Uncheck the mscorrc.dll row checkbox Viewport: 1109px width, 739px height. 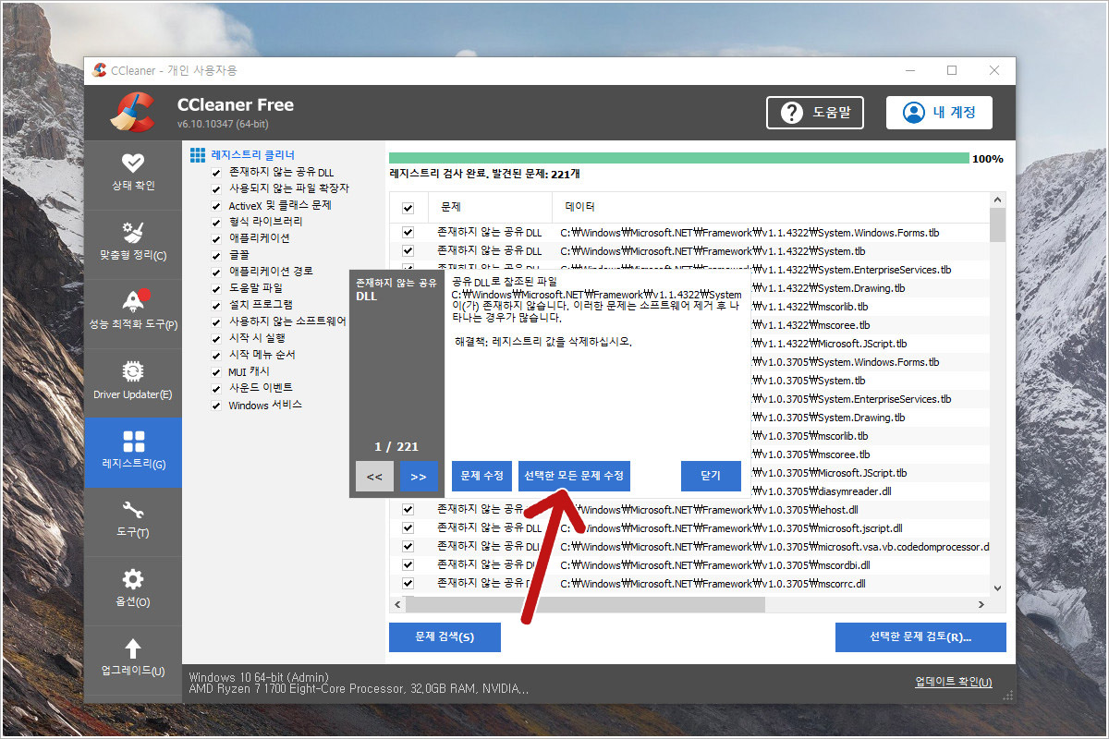408,583
